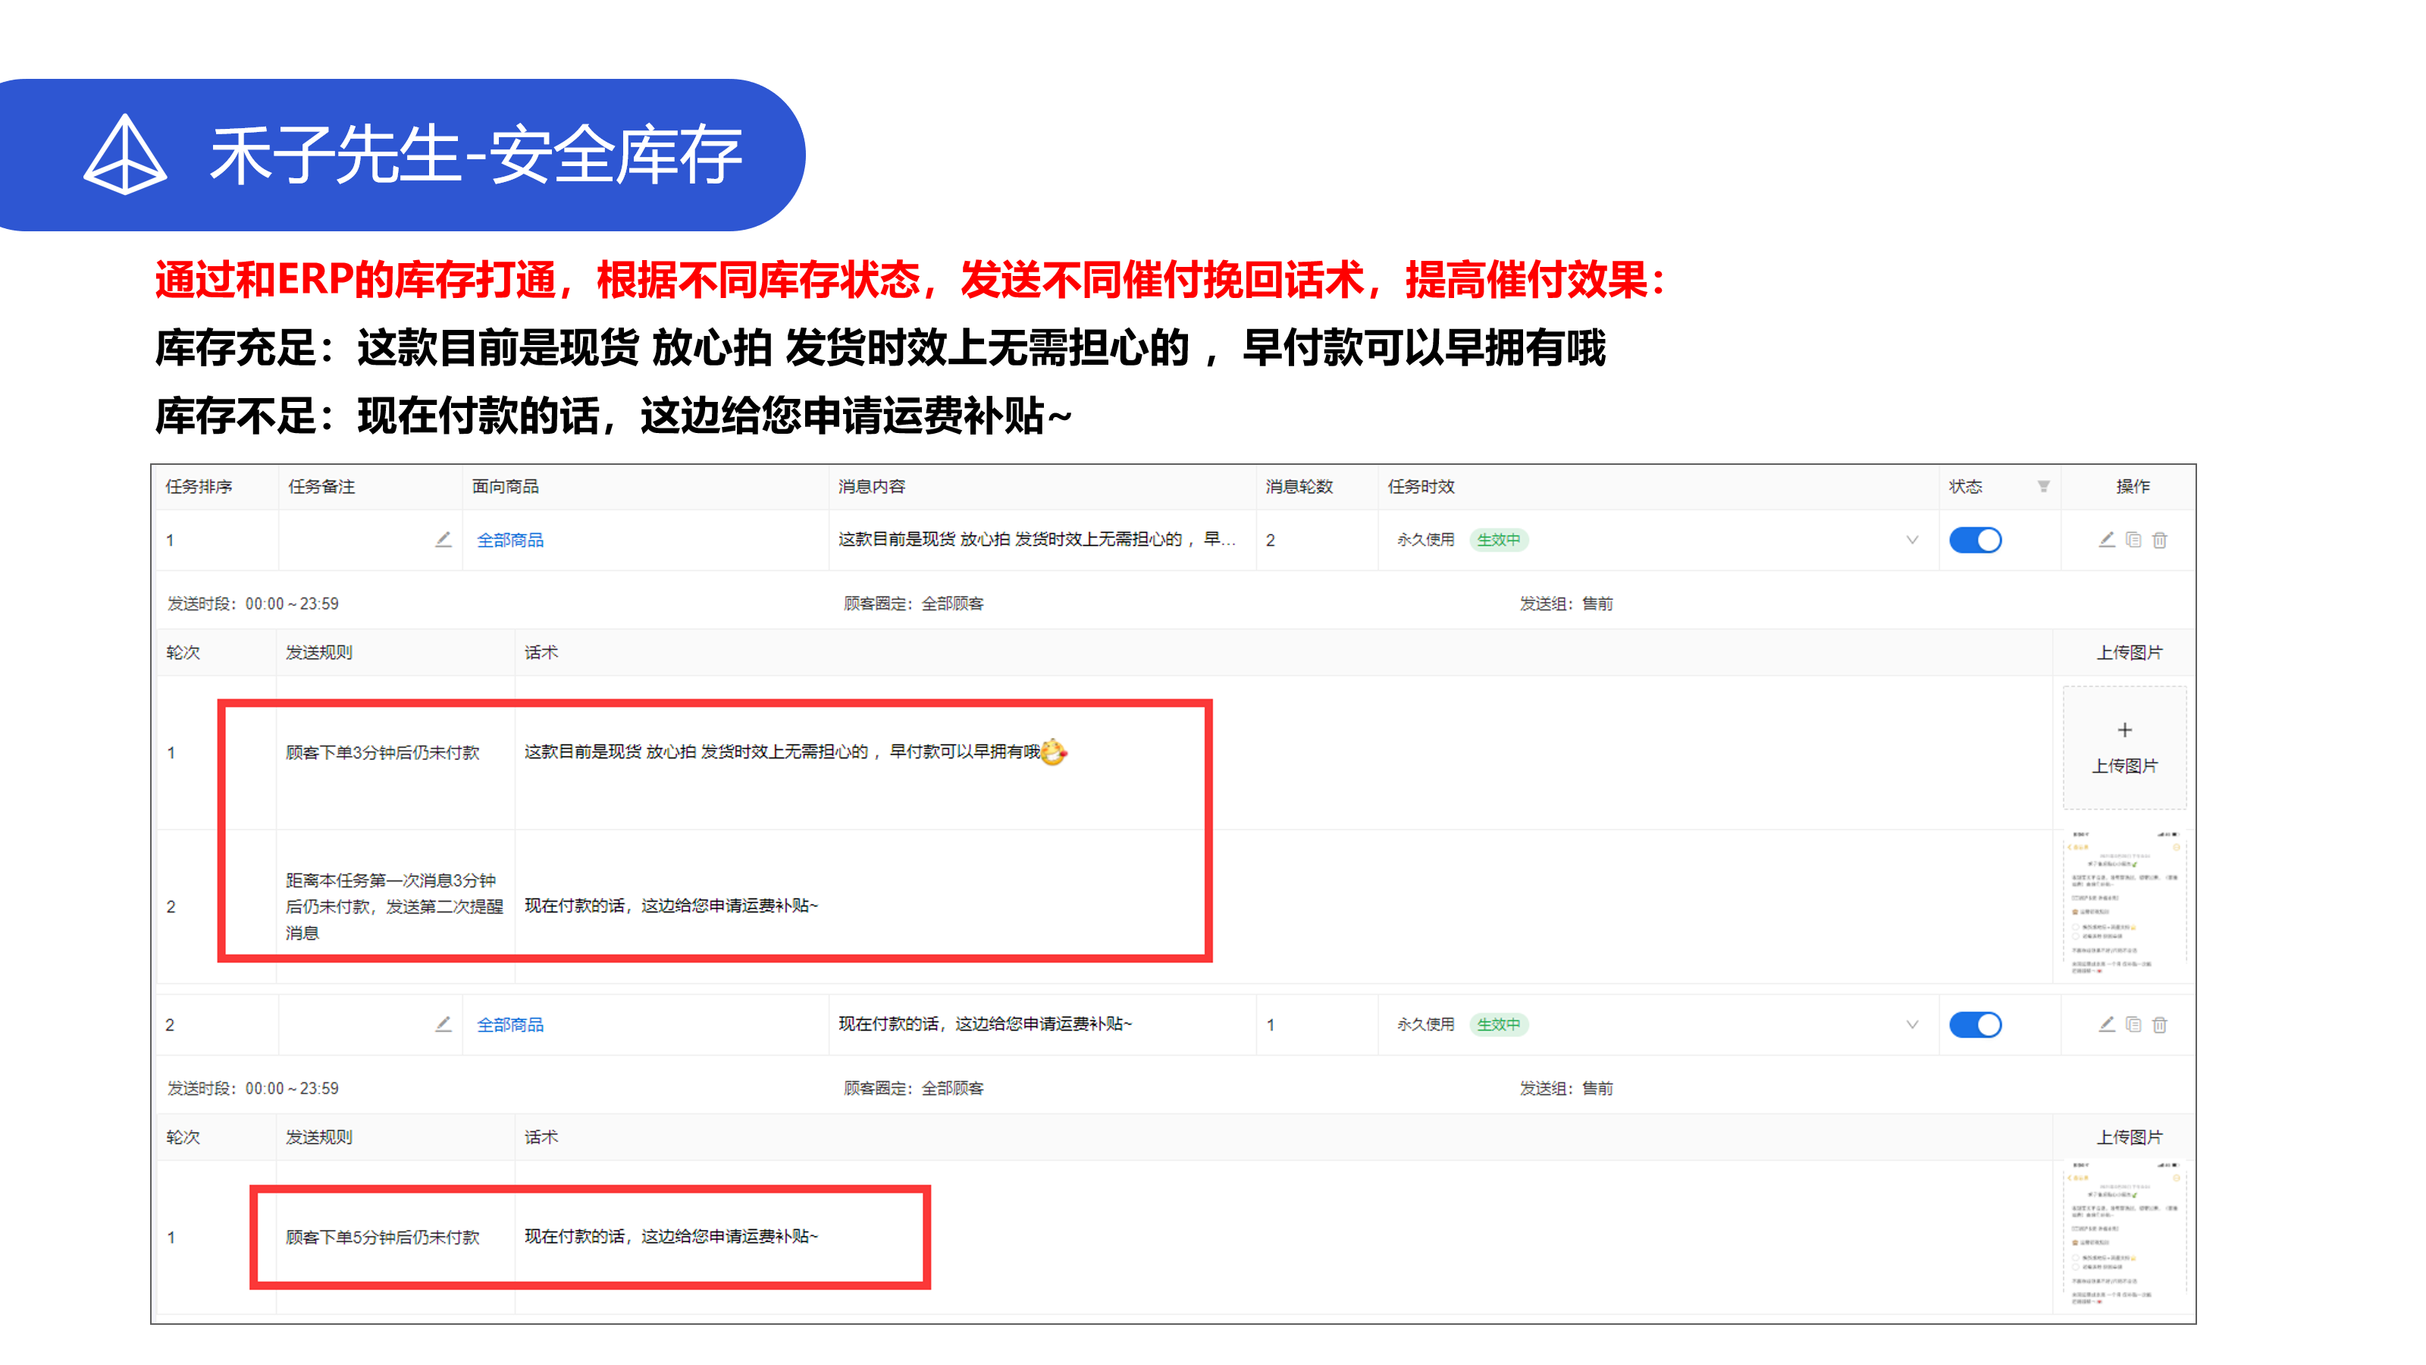
Task: Edit task 2 remark with pencil icon
Action: pyautogui.click(x=443, y=1024)
